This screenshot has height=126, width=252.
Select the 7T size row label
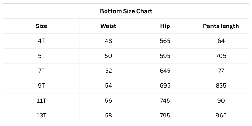pos(41,71)
